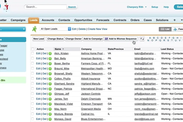This screenshot has height=122, width=183.
Task: Check the box for Brownell, Shelly
Action: [x=33, y=73]
